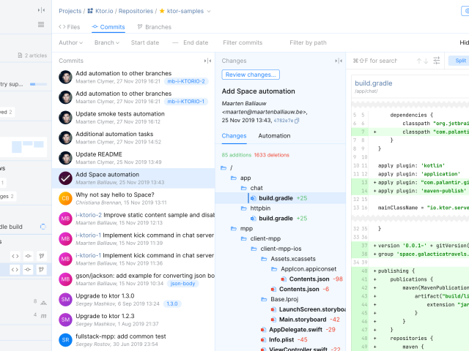Image resolution: width=469 pixels, height=351 pixels.
Task: Collapse the httpbin folder
Action: (244, 208)
